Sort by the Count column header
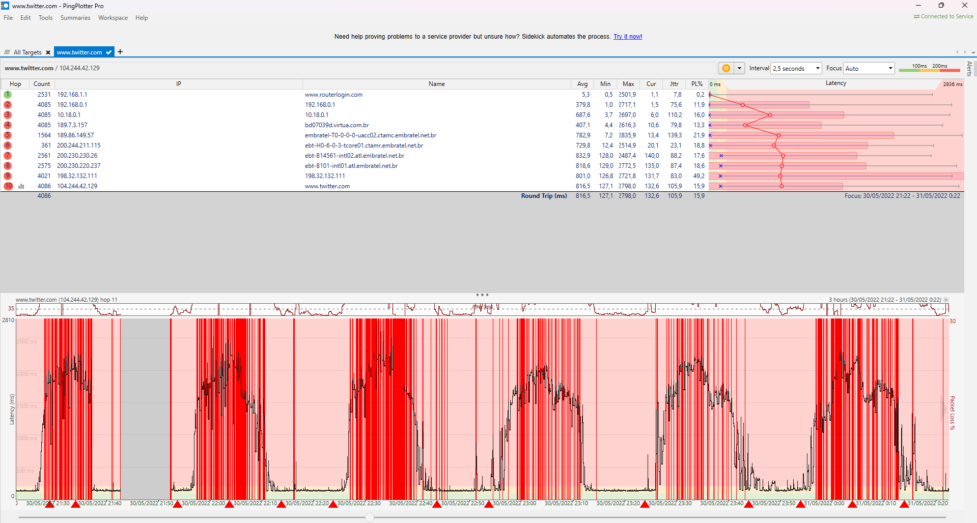The height and width of the screenshot is (523, 977). (42, 84)
